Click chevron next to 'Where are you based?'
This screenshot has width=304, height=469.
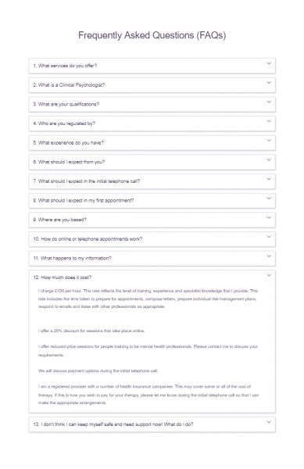pyautogui.click(x=269, y=217)
